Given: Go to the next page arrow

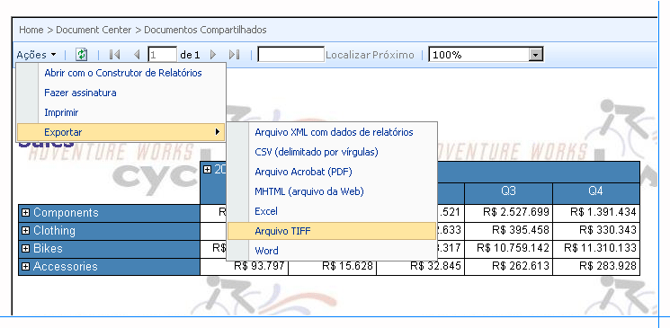Looking at the screenshot, I should 213,55.
